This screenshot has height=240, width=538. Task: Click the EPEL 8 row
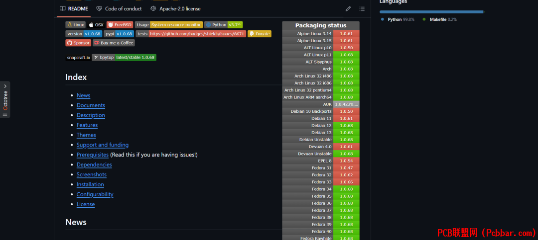(x=321, y=160)
